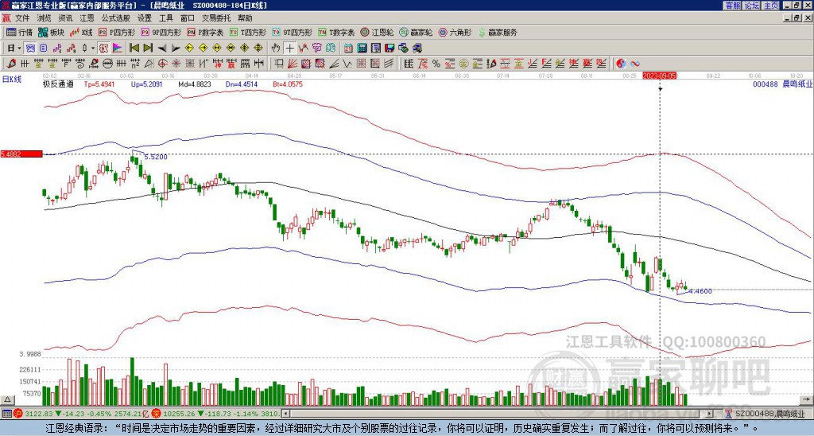
Task: Toggle the crosshair cursor tool
Action: (x=289, y=48)
